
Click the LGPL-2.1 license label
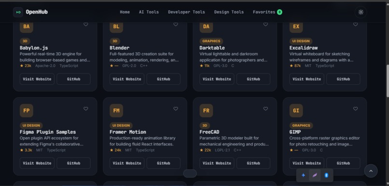(222, 150)
